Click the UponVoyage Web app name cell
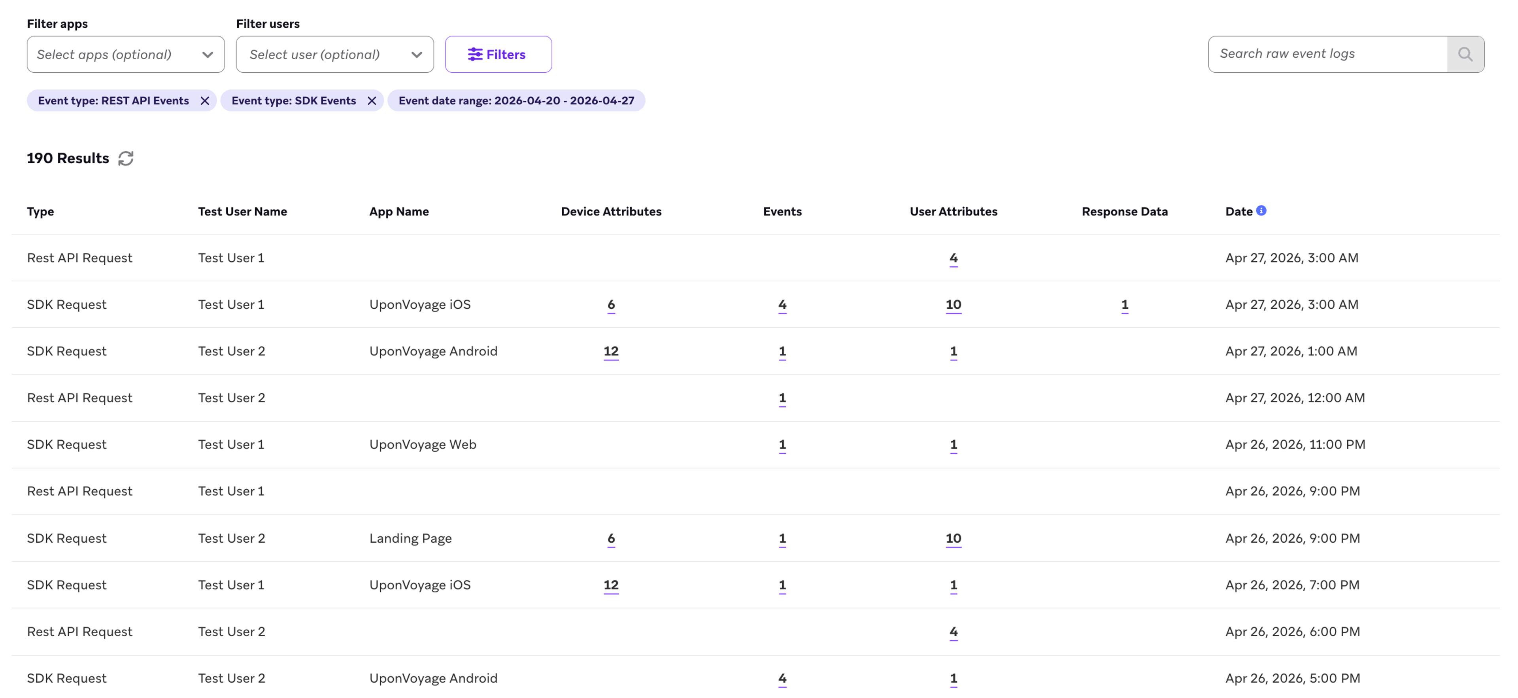The image size is (1518, 698). click(423, 444)
